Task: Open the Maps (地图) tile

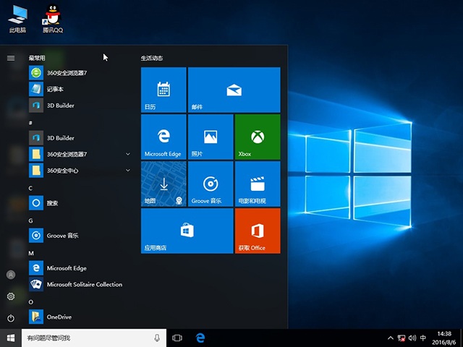Action: point(163,184)
